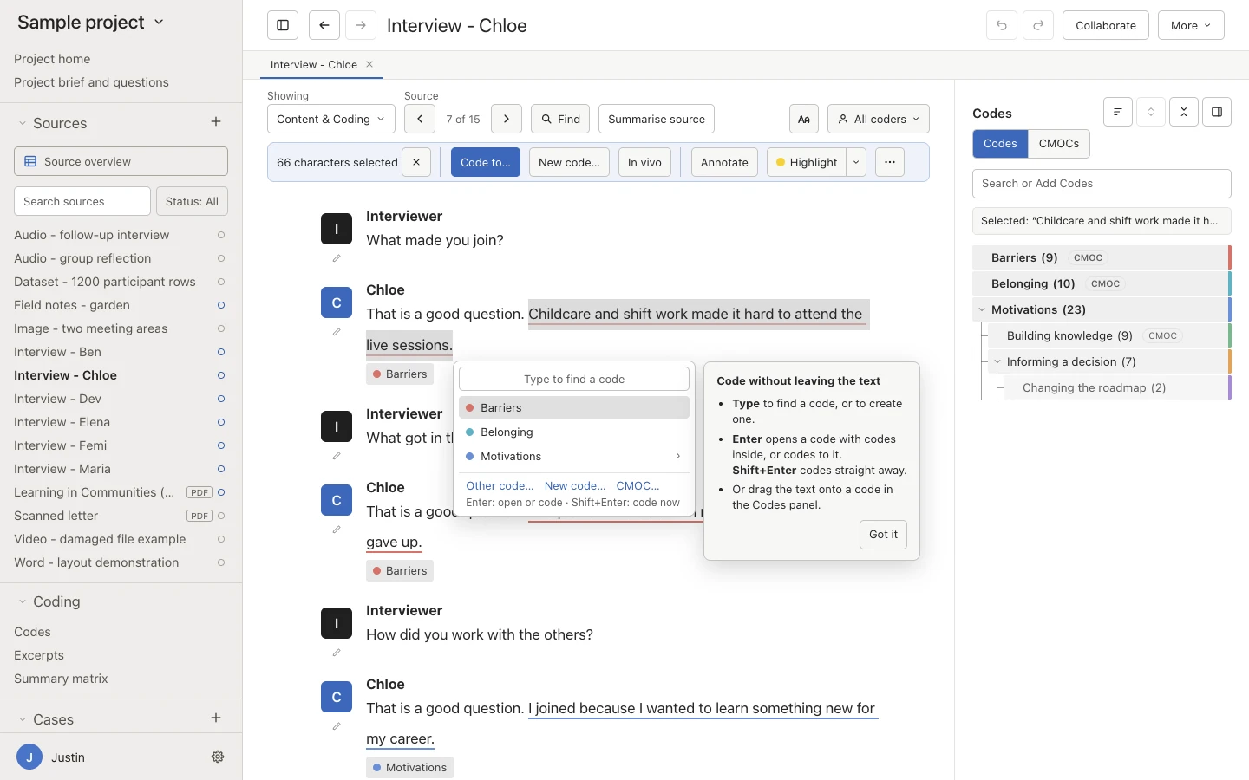Toggle the left sidebar panel icon
Screen dimensions: 1249x780
point(283,25)
